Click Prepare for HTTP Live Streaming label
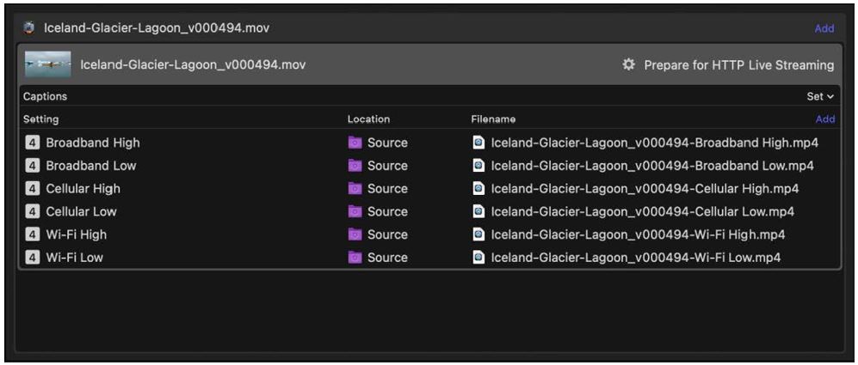 738,65
